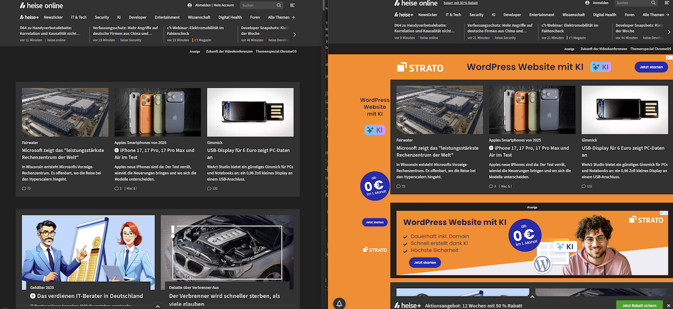Open USB display thumbnail in left window
This screenshot has height=309, width=673.
point(250,112)
